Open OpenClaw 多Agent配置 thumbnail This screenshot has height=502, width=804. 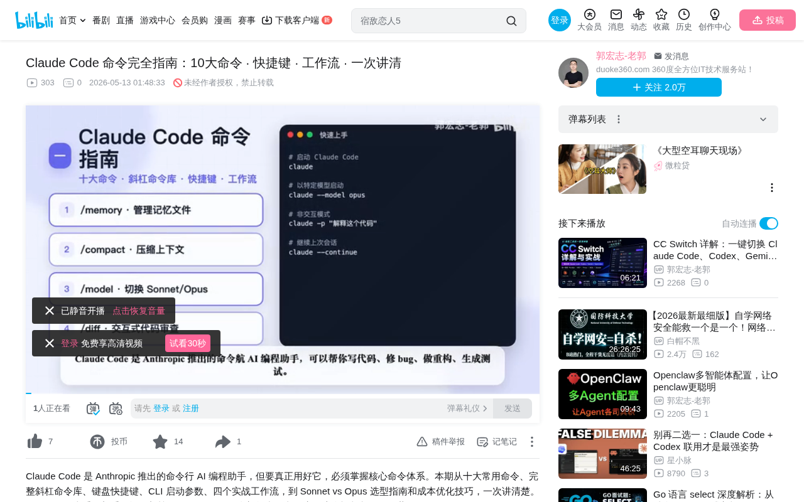(602, 394)
